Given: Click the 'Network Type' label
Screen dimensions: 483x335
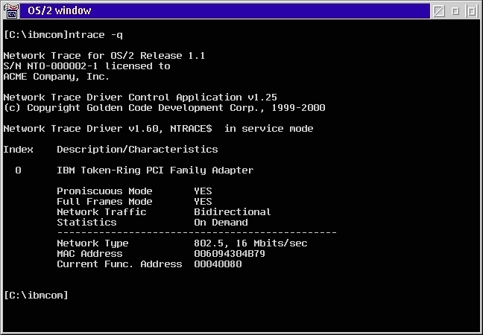Looking at the screenshot, I should (92, 243).
